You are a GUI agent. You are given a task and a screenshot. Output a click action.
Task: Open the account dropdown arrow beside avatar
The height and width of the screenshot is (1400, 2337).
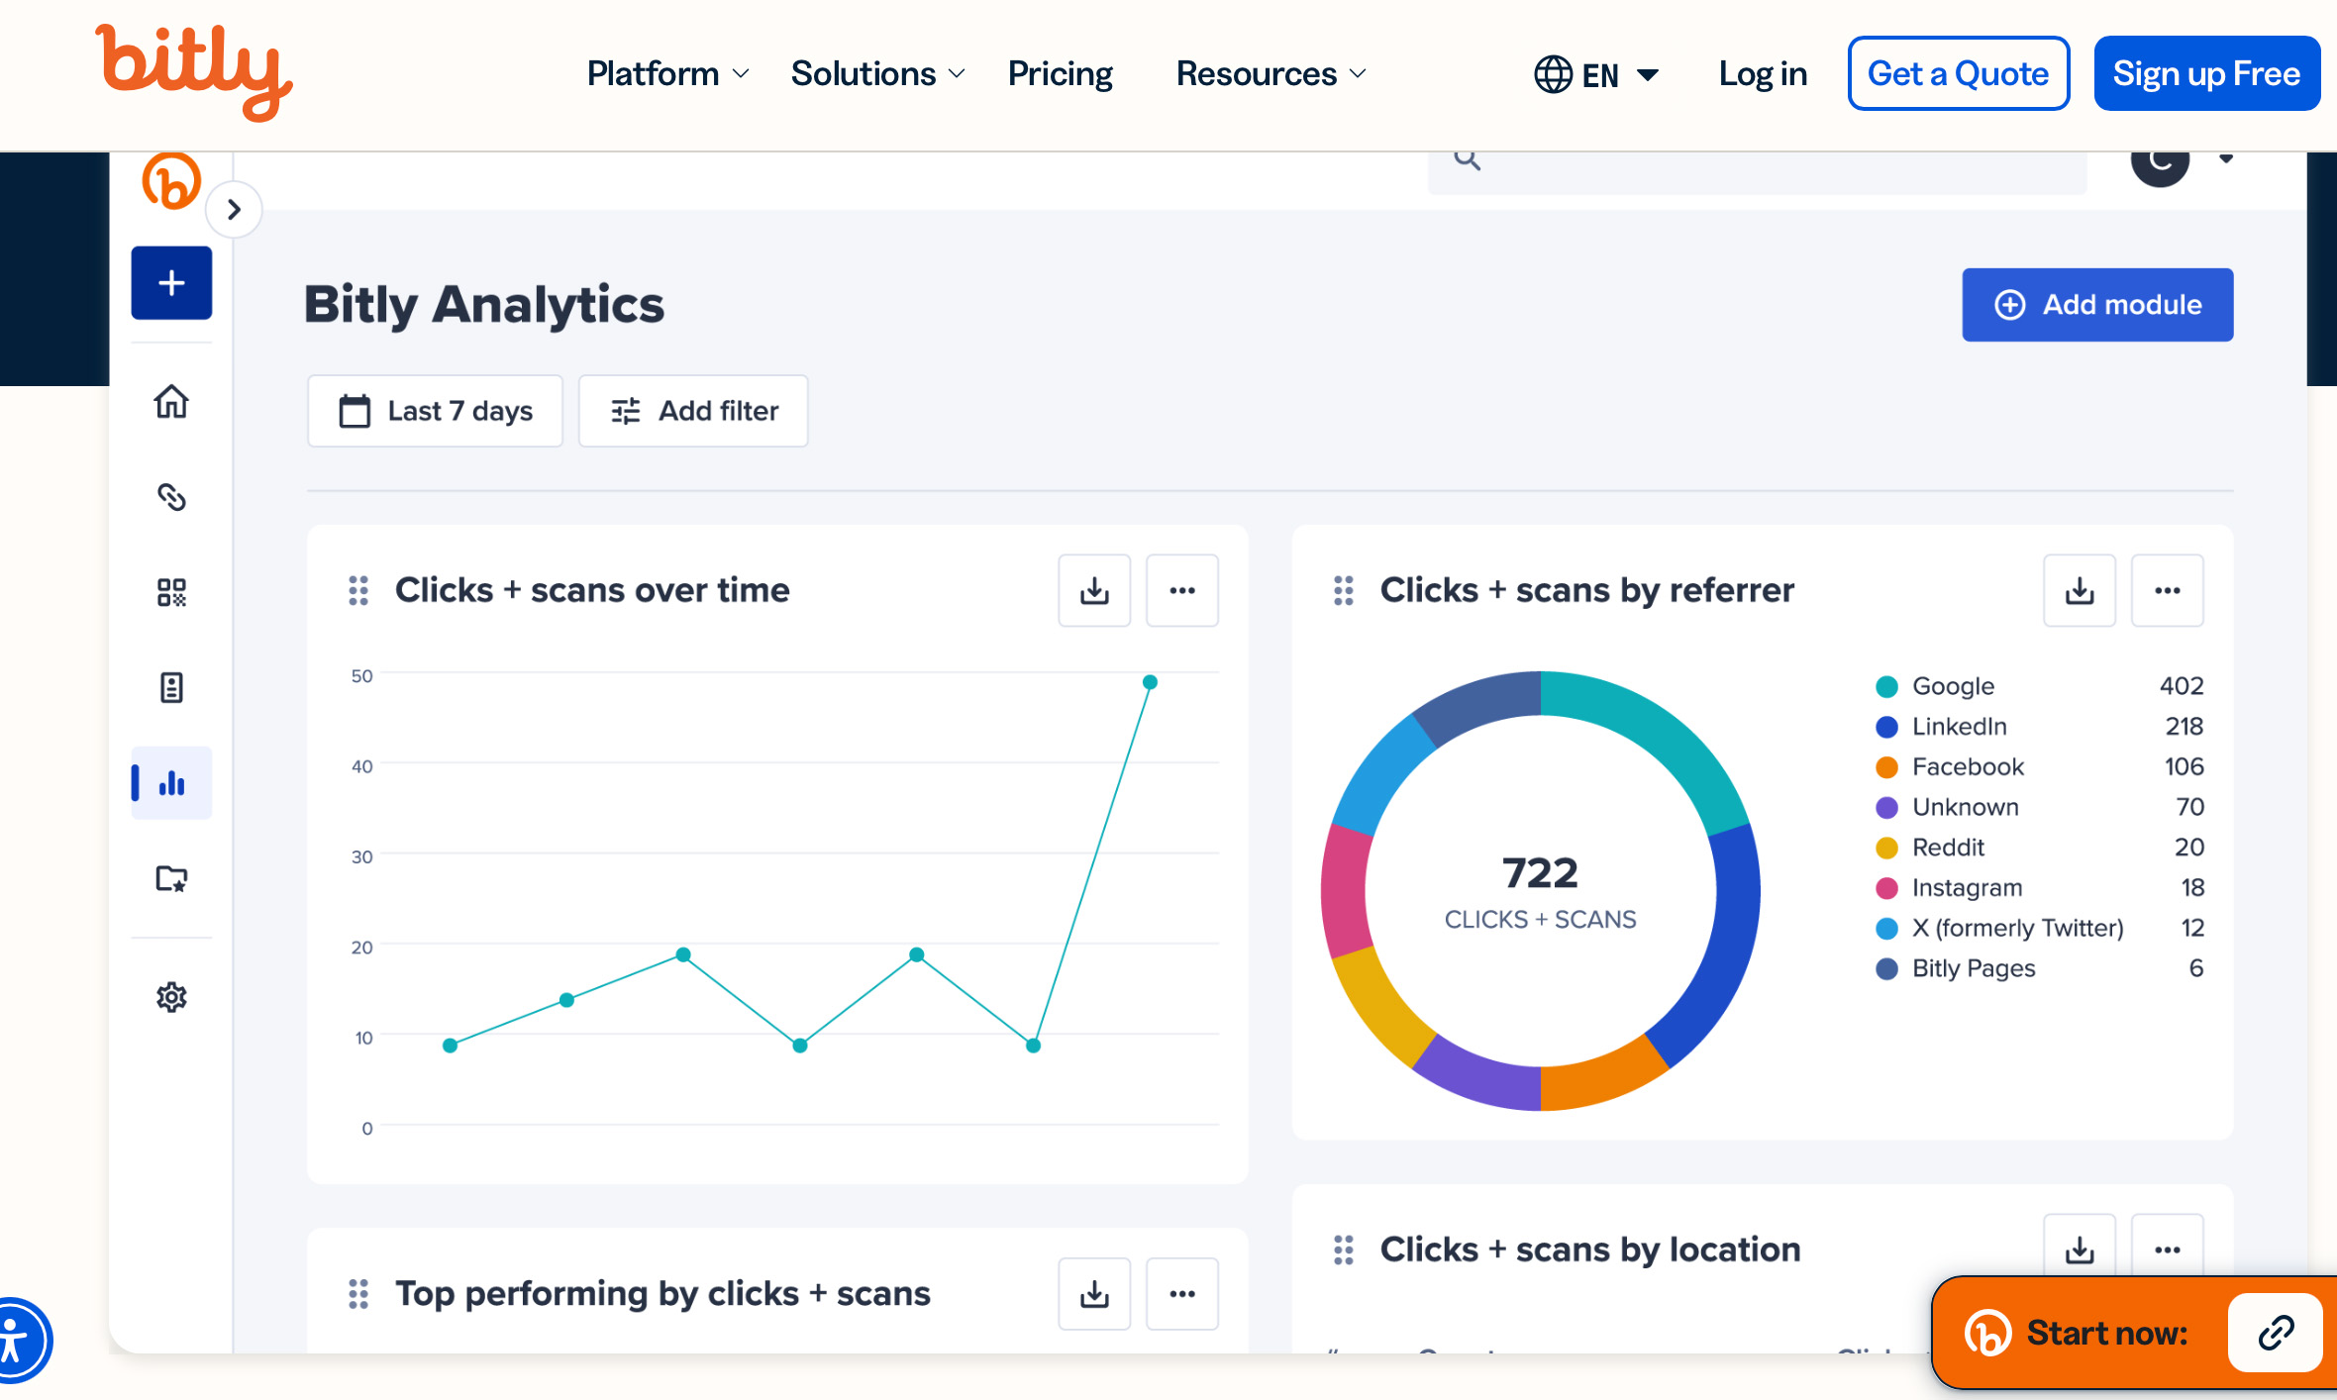click(x=2226, y=158)
